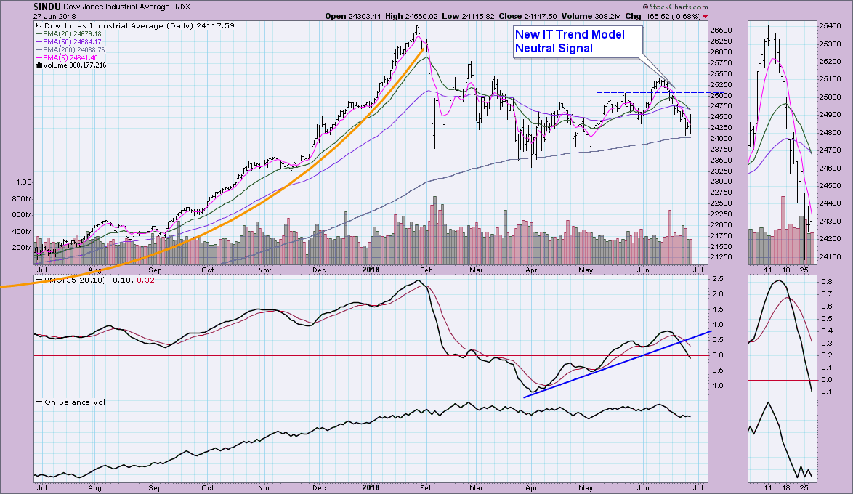Click the $INDU ticker symbol
This screenshot has width=853, height=494.
tap(47, 7)
